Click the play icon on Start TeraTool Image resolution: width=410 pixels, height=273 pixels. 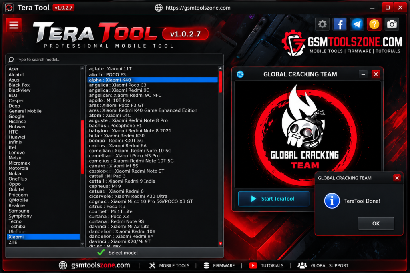tap(253, 199)
